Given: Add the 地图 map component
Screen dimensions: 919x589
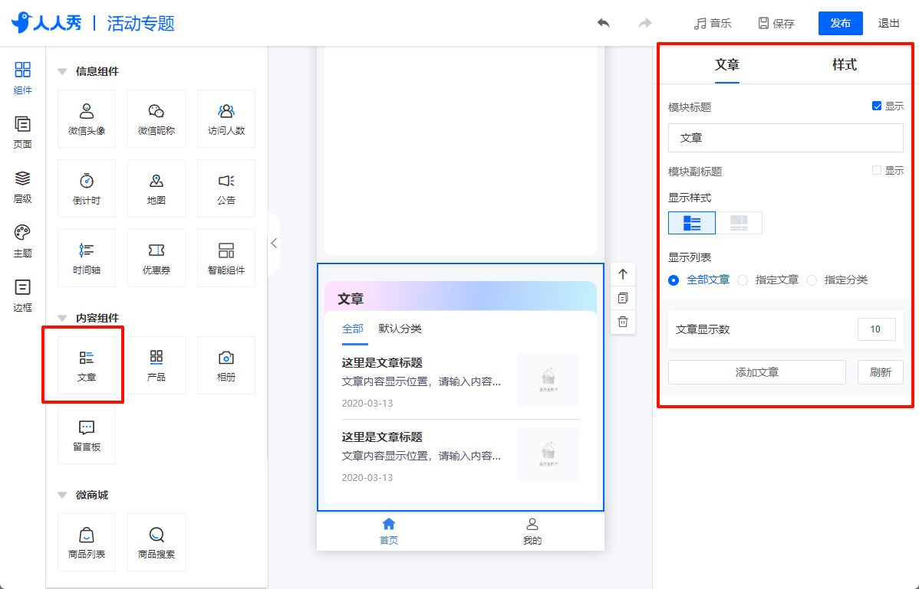Looking at the screenshot, I should [156, 188].
